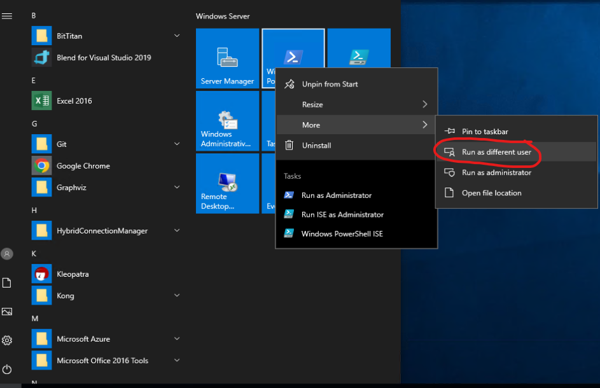
Task: Select Uninstall in the context menu
Action: (357, 146)
